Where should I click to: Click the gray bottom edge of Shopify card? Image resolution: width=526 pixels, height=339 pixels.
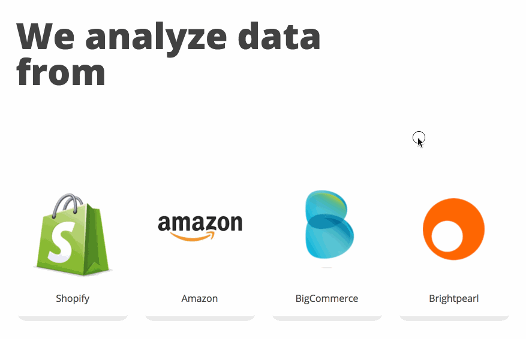click(x=73, y=317)
